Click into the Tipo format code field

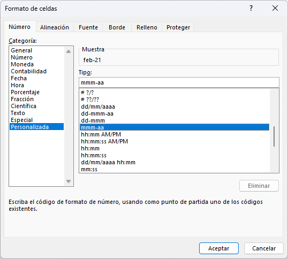coord(179,82)
